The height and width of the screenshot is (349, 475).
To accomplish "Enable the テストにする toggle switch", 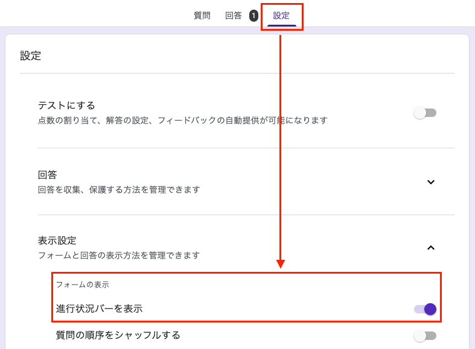I will 425,113.
